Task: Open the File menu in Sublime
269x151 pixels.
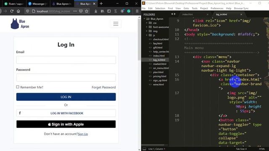Action: coord(144,8)
